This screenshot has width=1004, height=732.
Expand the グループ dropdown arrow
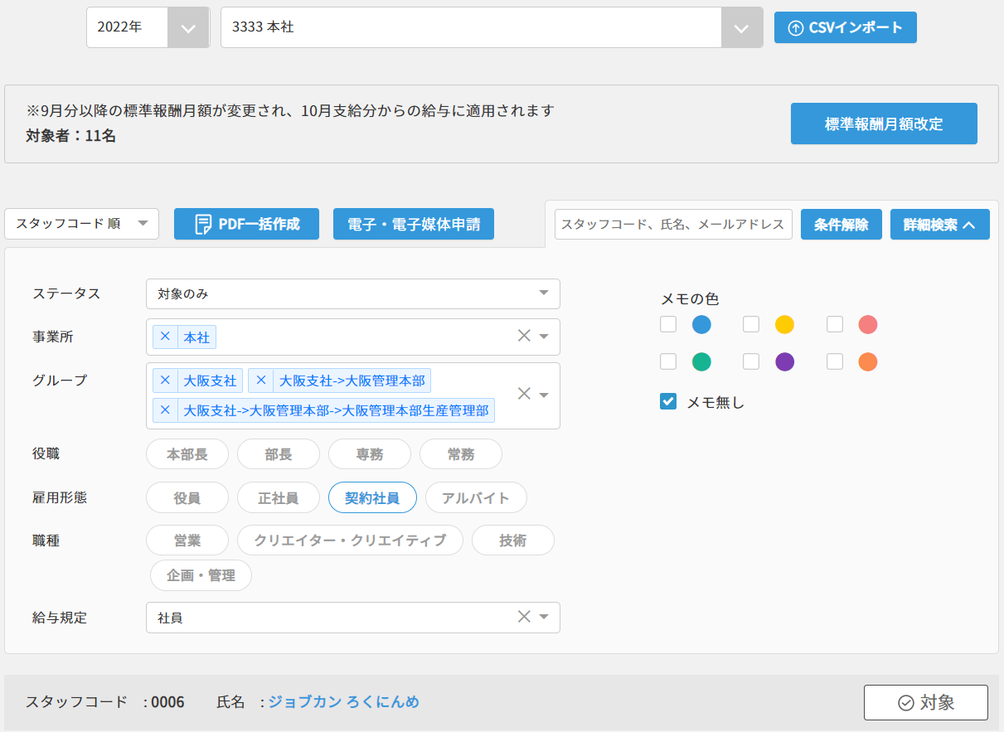pos(545,395)
